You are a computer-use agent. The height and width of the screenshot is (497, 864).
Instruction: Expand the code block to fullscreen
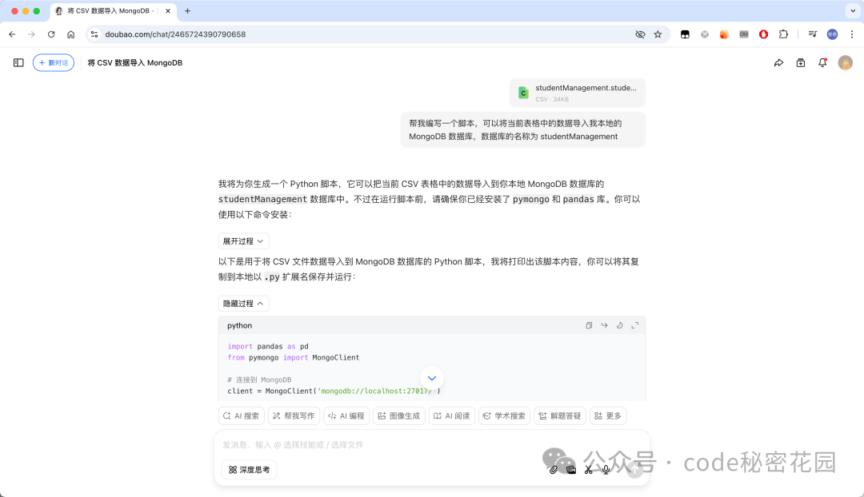click(x=635, y=325)
